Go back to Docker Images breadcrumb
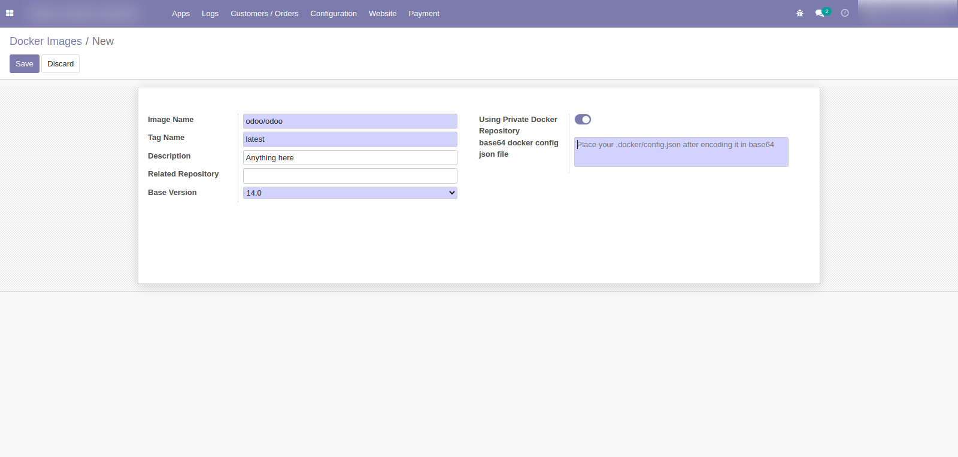958x457 pixels. [46, 41]
